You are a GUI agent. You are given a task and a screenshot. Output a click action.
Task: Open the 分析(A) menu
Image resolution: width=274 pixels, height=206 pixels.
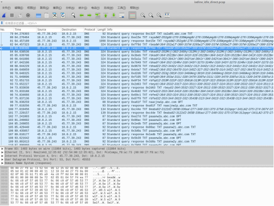tap(70, 8)
